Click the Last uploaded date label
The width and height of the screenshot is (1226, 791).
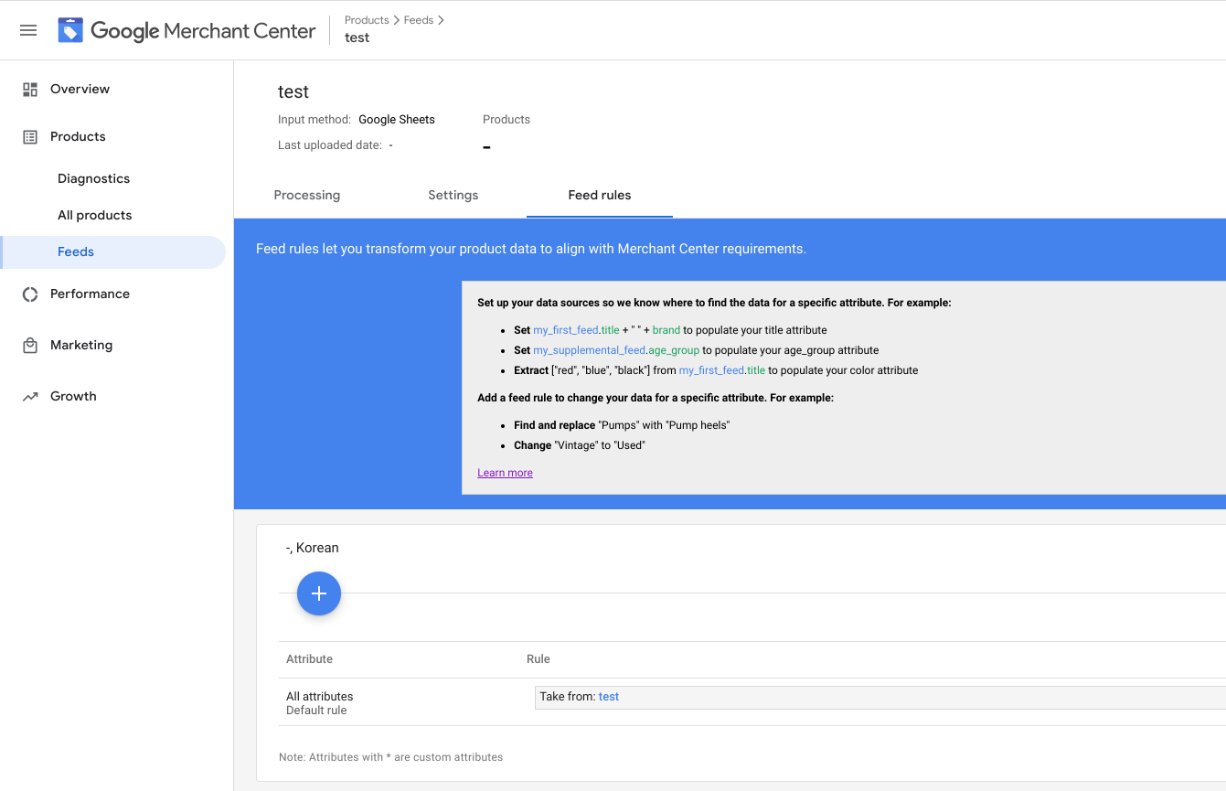[330, 145]
